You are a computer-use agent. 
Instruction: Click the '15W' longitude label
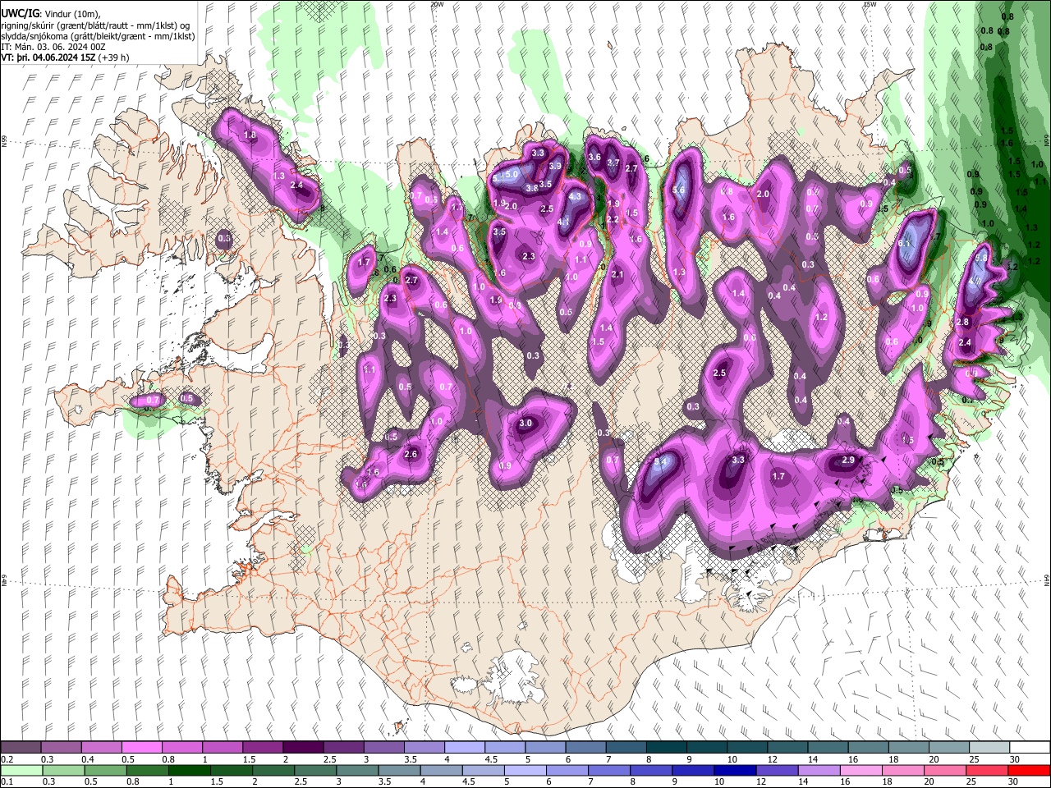click(870, 4)
